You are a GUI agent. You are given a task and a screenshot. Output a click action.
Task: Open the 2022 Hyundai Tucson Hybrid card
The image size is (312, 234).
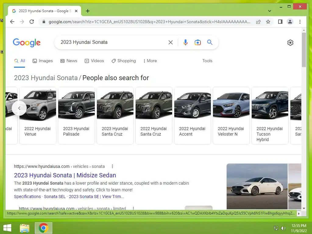270,115
